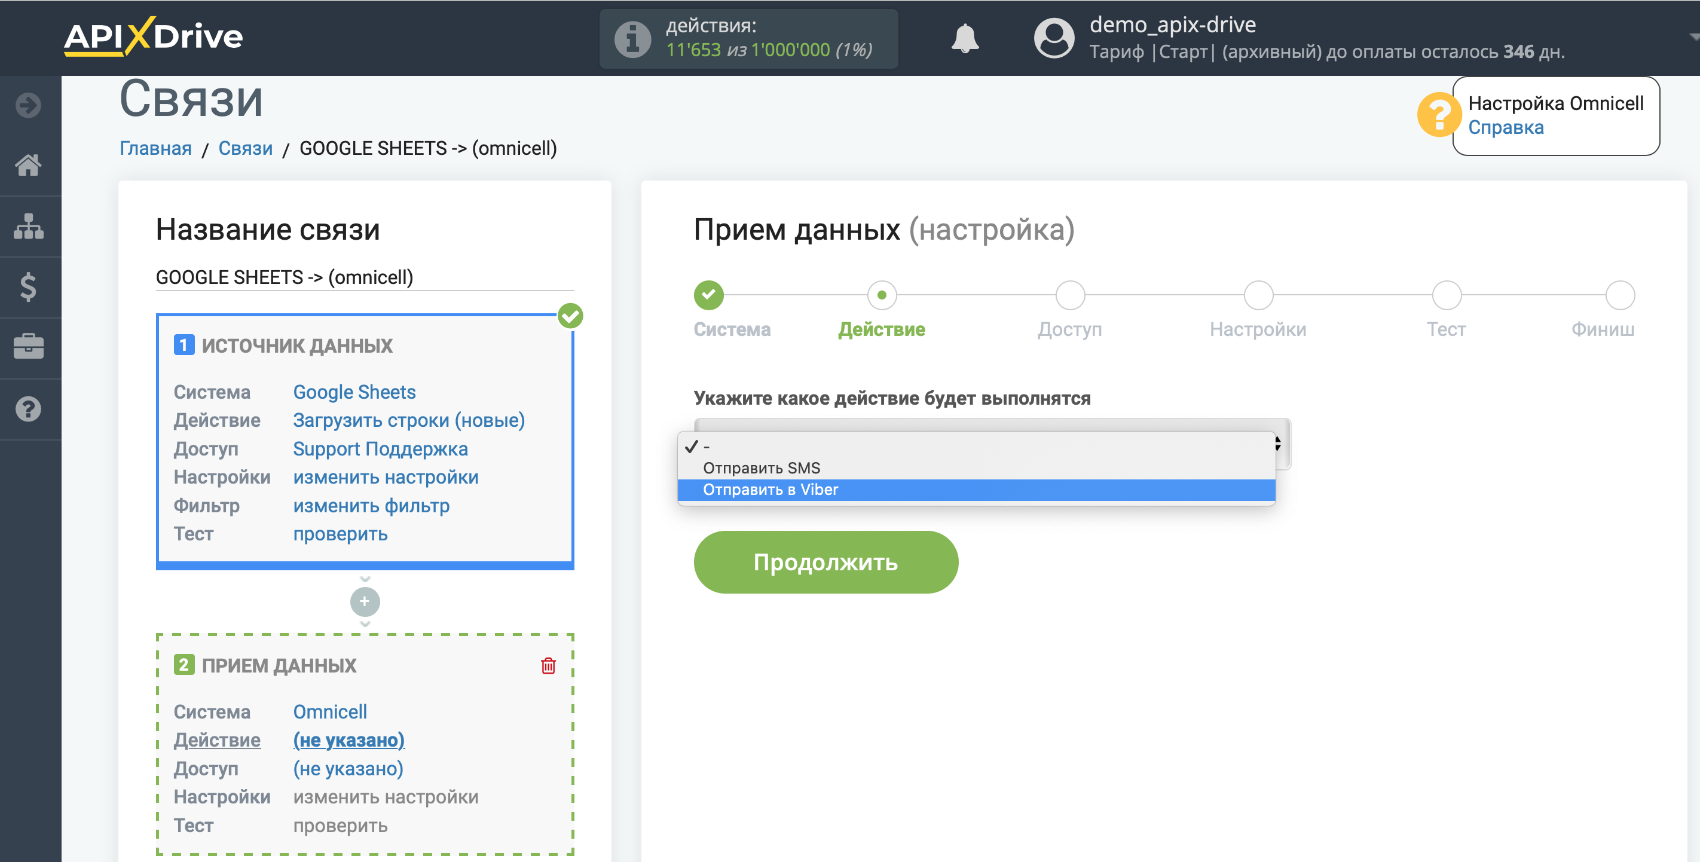Select the Доступ step in wizard
Image resolution: width=1700 pixels, height=862 pixels.
(x=1070, y=295)
